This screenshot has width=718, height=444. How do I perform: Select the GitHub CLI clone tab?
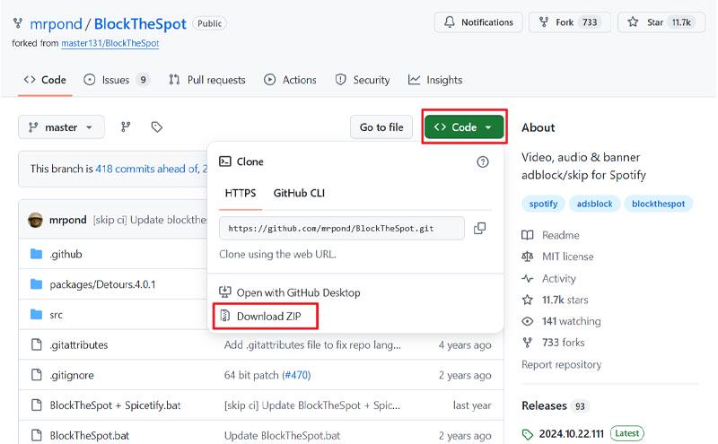(299, 193)
